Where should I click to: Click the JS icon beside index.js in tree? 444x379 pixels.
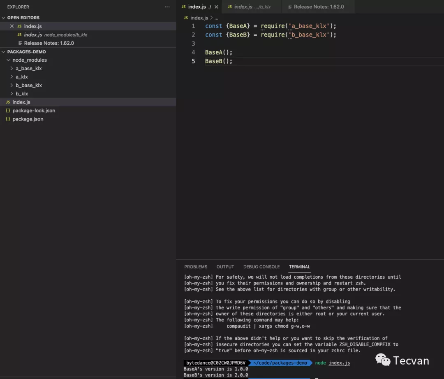pos(8,102)
